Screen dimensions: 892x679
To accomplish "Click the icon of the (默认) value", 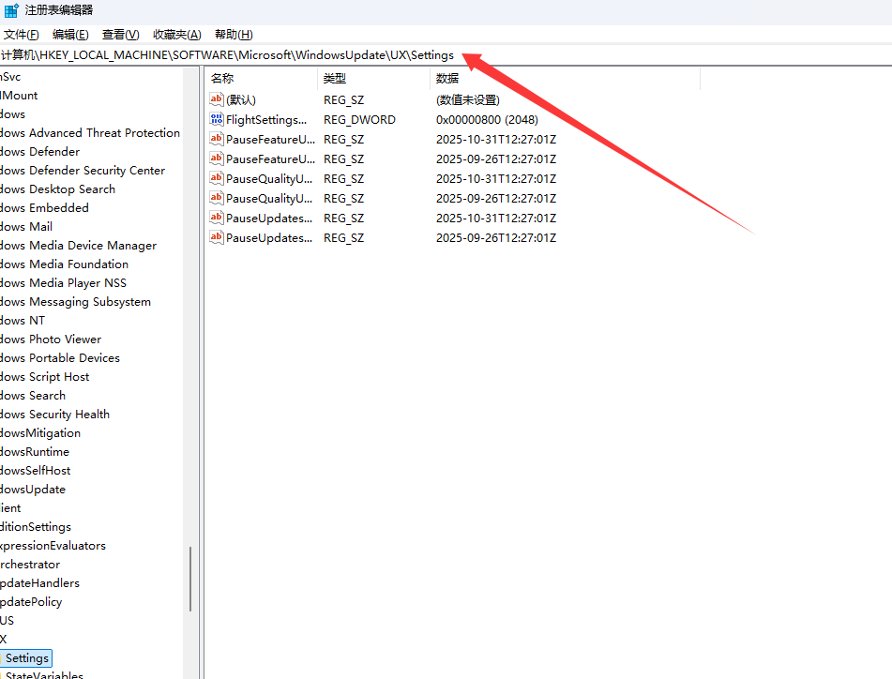I will click(217, 99).
